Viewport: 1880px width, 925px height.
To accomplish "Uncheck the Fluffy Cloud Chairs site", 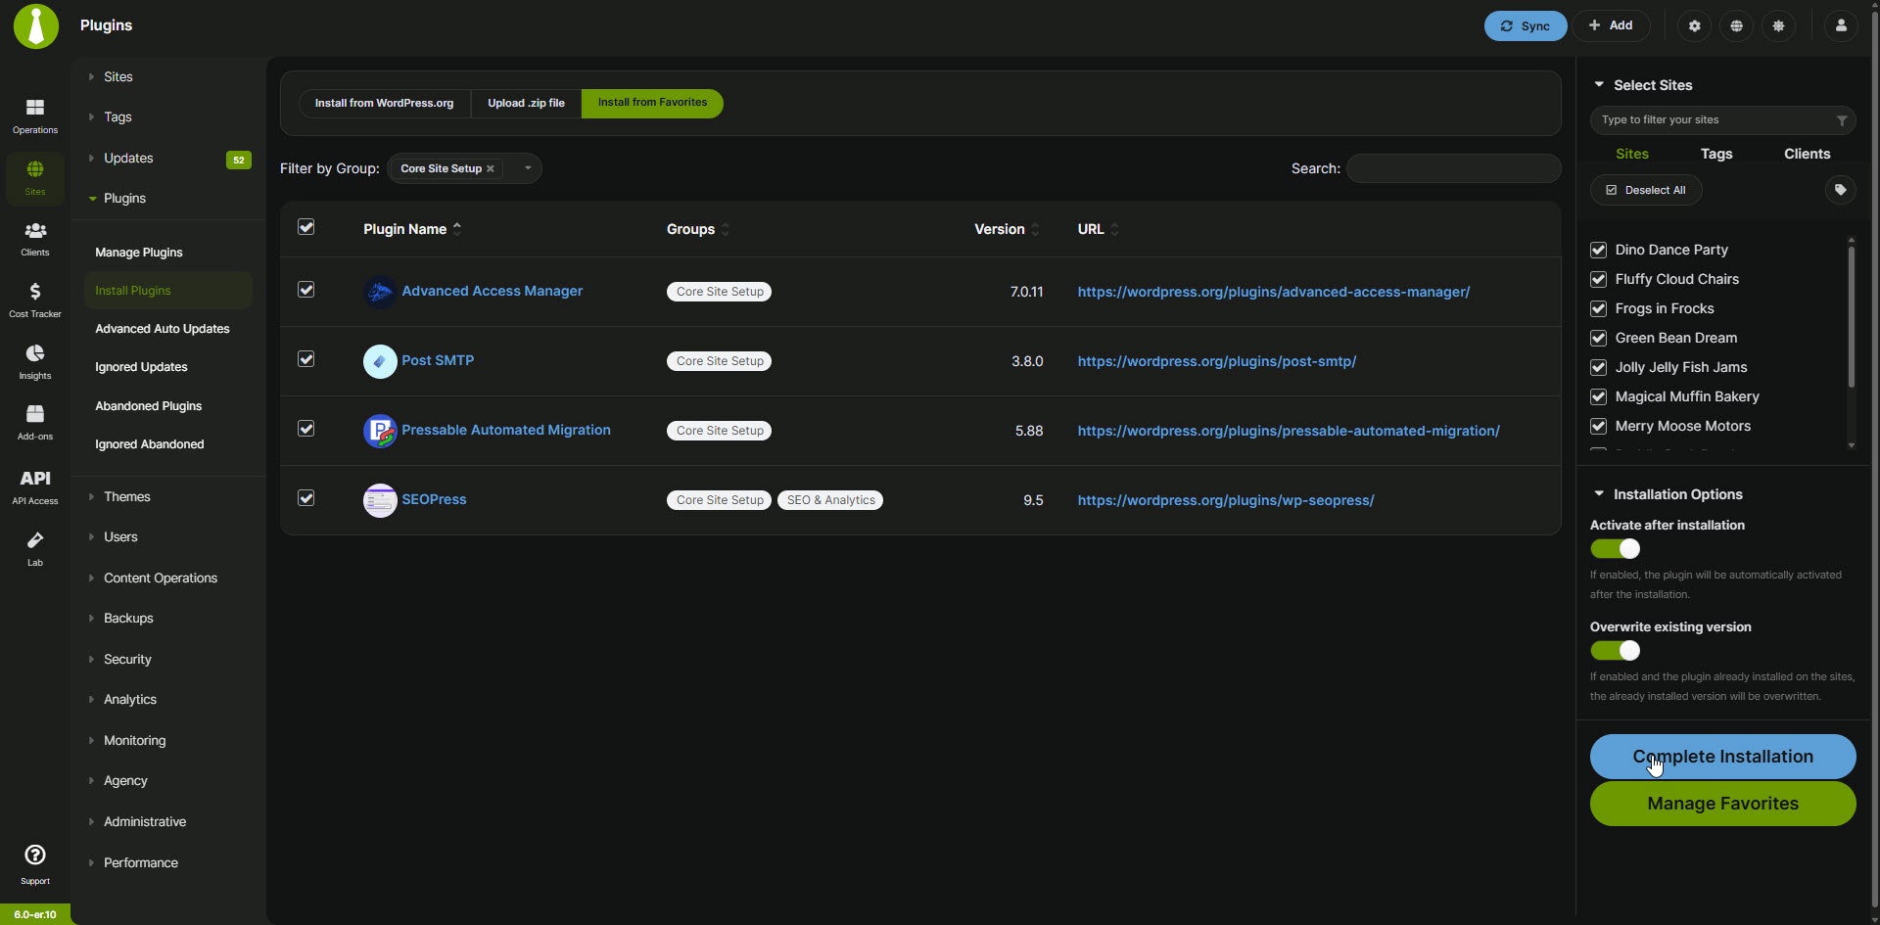I will click(1599, 279).
